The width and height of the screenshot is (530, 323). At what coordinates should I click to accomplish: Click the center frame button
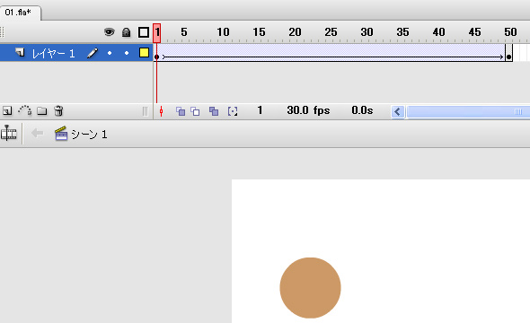[161, 111]
